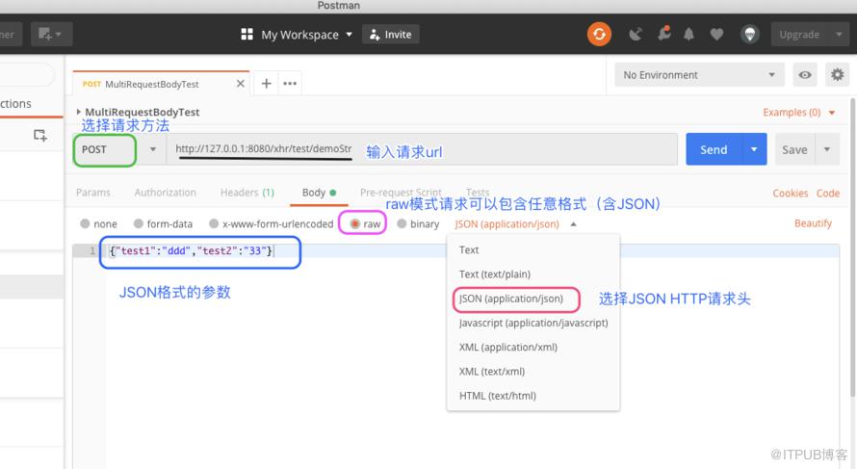
Task: Switch to the Headers (1) tab
Action: click(247, 193)
